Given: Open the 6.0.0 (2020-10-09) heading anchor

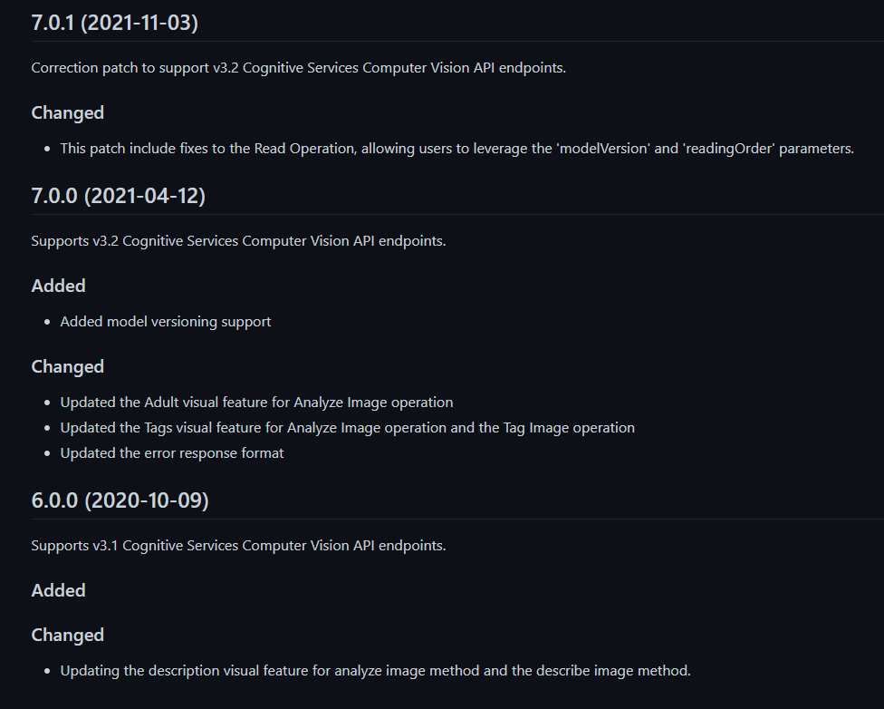Looking at the screenshot, I should (x=120, y=500).
